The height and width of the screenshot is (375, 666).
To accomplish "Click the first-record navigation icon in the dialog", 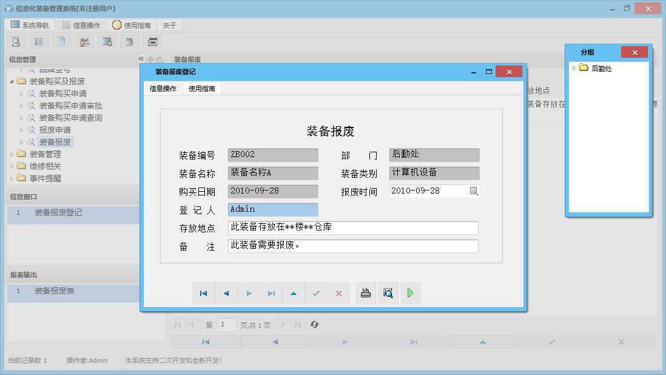I will (204, 293).
